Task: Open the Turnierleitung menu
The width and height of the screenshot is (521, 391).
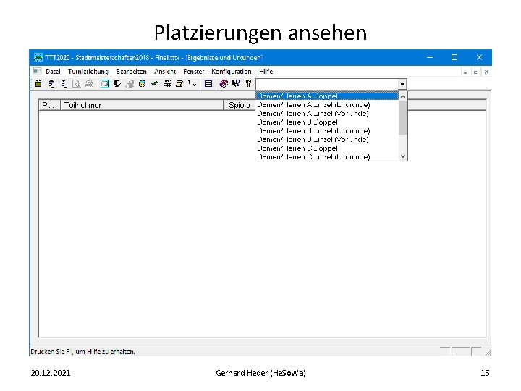Action: pyautogui.click(x=88, y=72)
